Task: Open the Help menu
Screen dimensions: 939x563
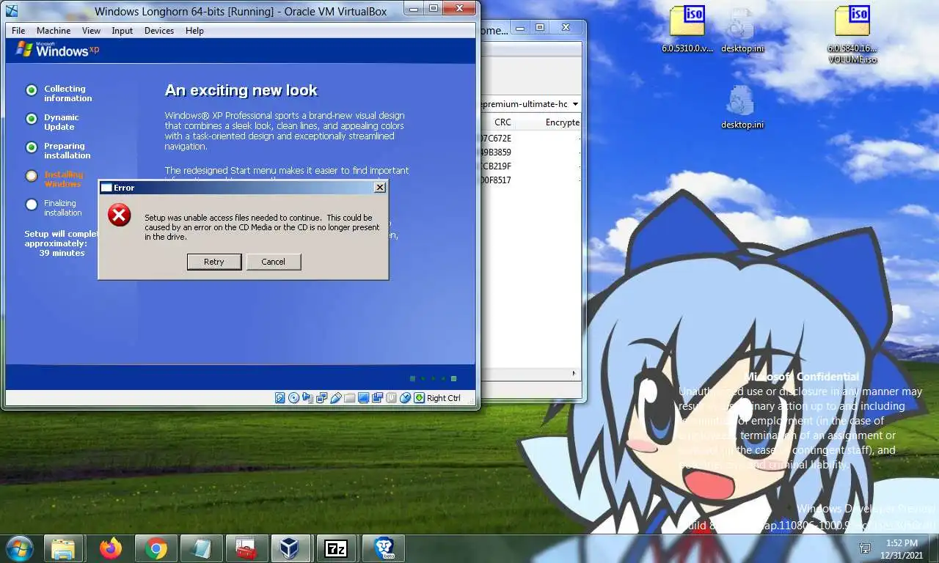Action: (x=194, y=31)
